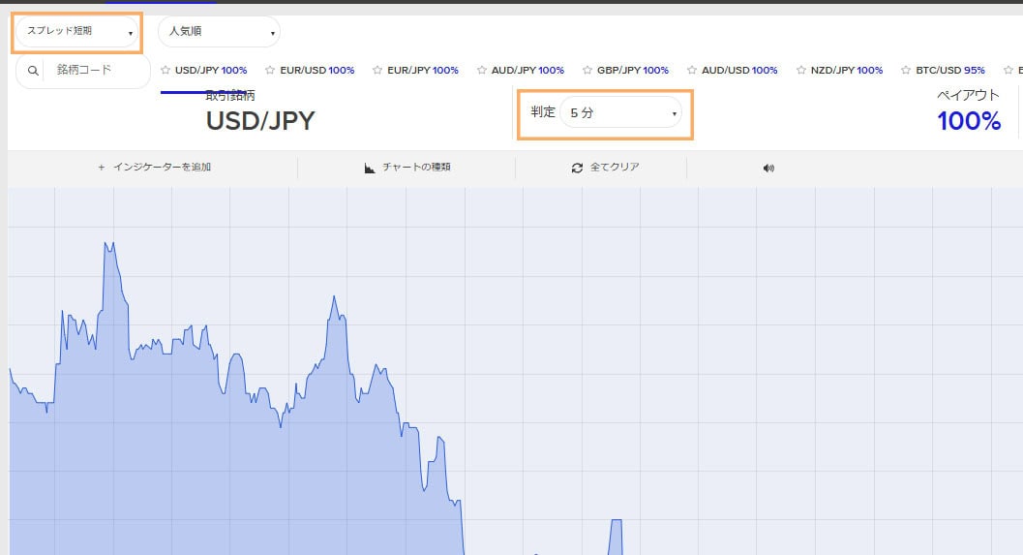Select the GBP/JPY 100% asset tab
The width and height of the screenshot is (1023, 555).
(633, 70)
